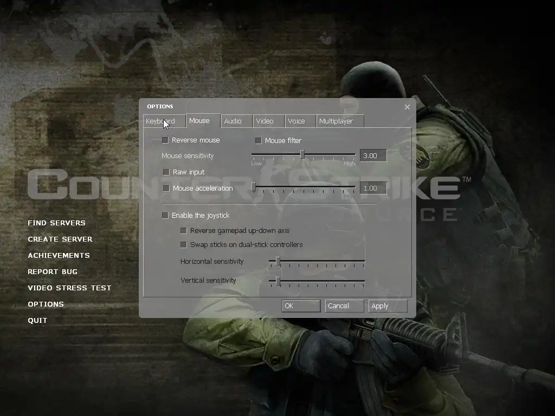Open the Audio tab

tap(236, 121)
